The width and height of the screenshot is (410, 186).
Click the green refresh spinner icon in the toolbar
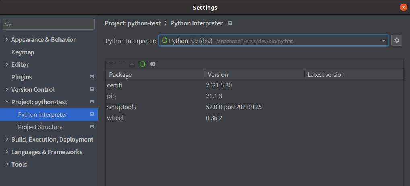click(142, 64)
